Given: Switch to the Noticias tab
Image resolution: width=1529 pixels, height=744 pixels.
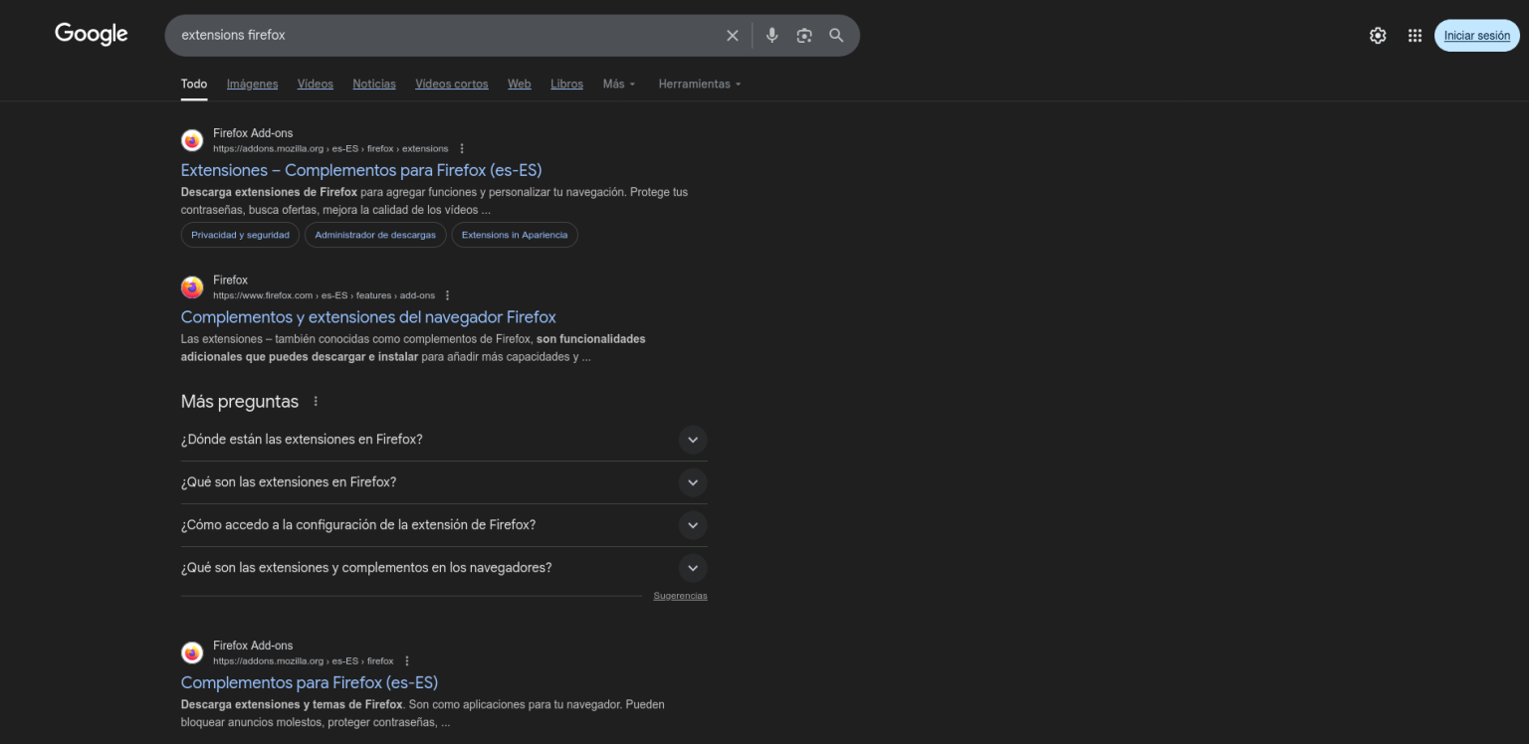Looking at the screenshot, I should [x=373, y=85].
